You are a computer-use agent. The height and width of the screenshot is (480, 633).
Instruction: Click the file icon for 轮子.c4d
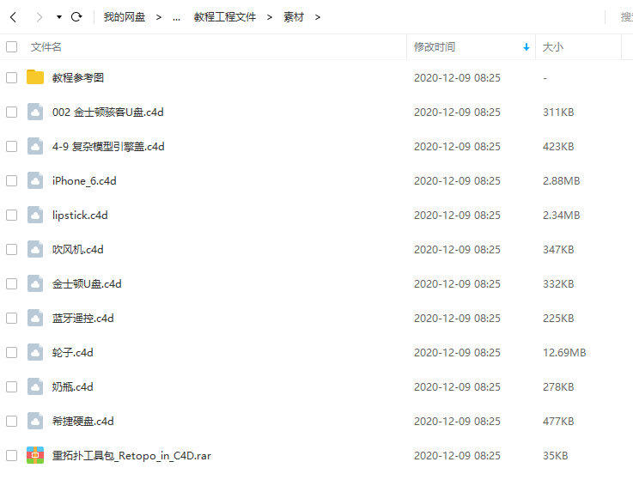click(x=35, y=352)
